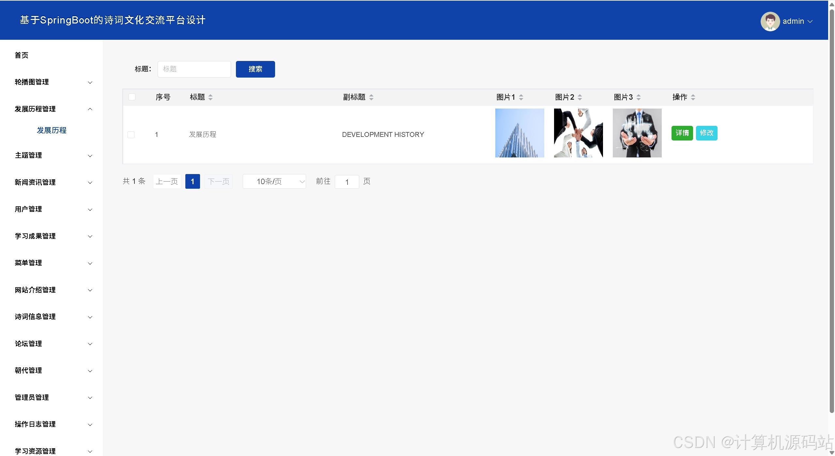Open 图片2 teamwork hands thumbnail
835x456 pixels.
click(x=578, y=133)
